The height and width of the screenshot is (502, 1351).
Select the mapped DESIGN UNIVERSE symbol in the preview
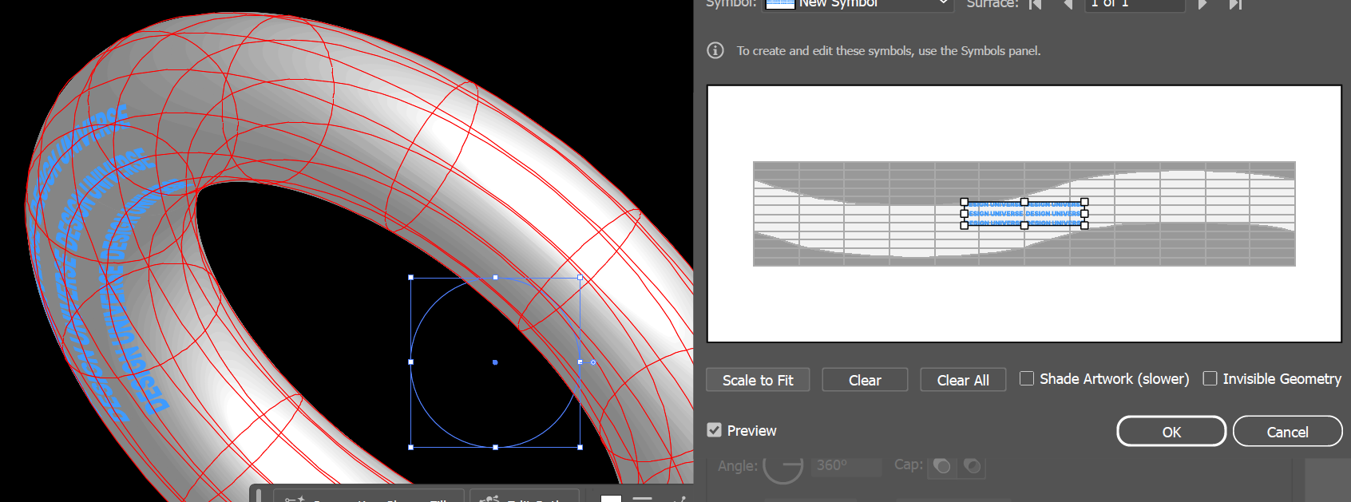1024,214
